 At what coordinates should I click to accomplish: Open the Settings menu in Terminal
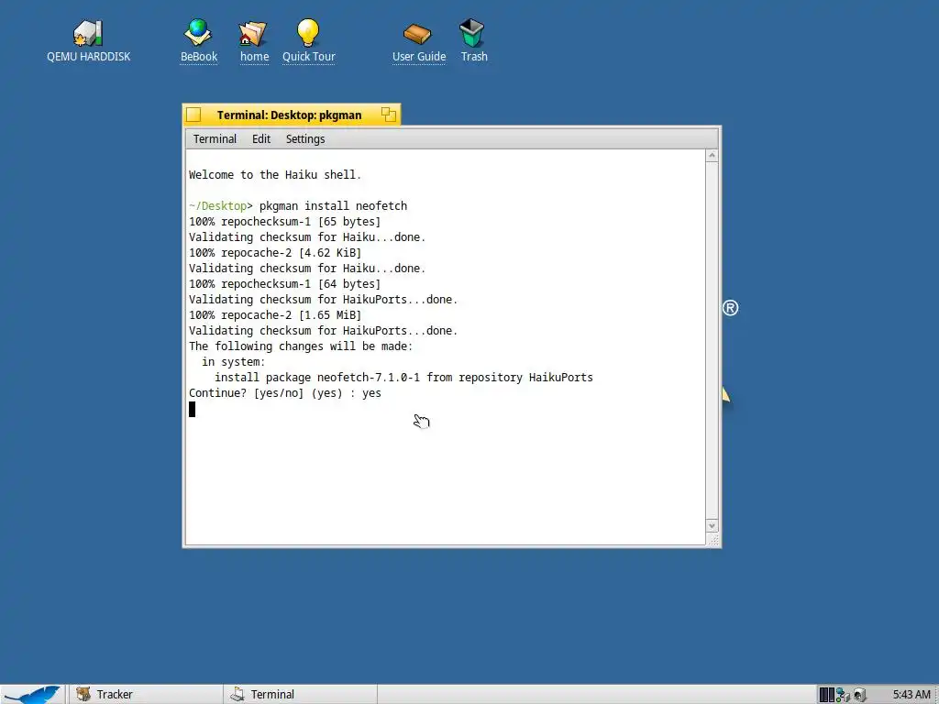(x=304, y=139)
